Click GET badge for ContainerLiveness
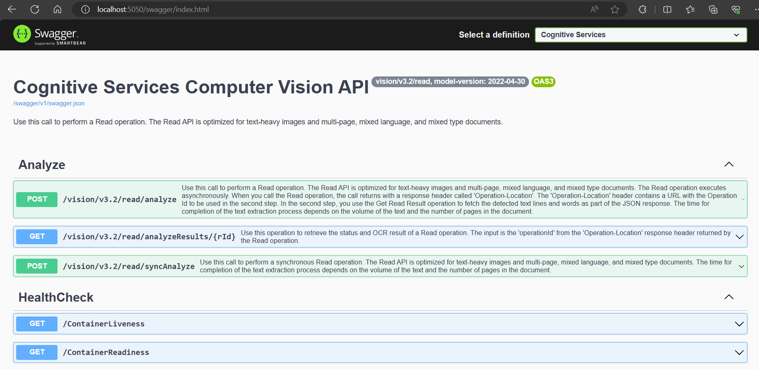The height and width of the screenshot is (369, 759). point(37,324)
